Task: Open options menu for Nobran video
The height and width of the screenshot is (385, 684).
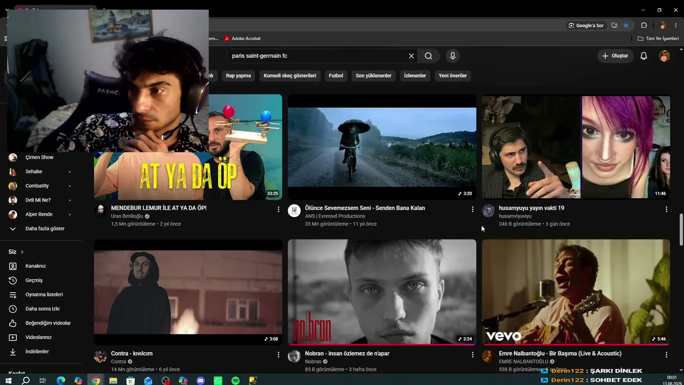Action: click(472, 355)
